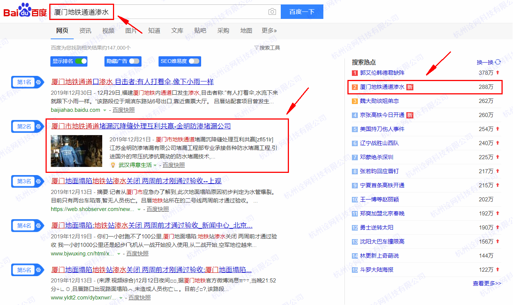513x305 pixels.
Task: Switch to the 文库 tab
Action: (x=177, y=31)
